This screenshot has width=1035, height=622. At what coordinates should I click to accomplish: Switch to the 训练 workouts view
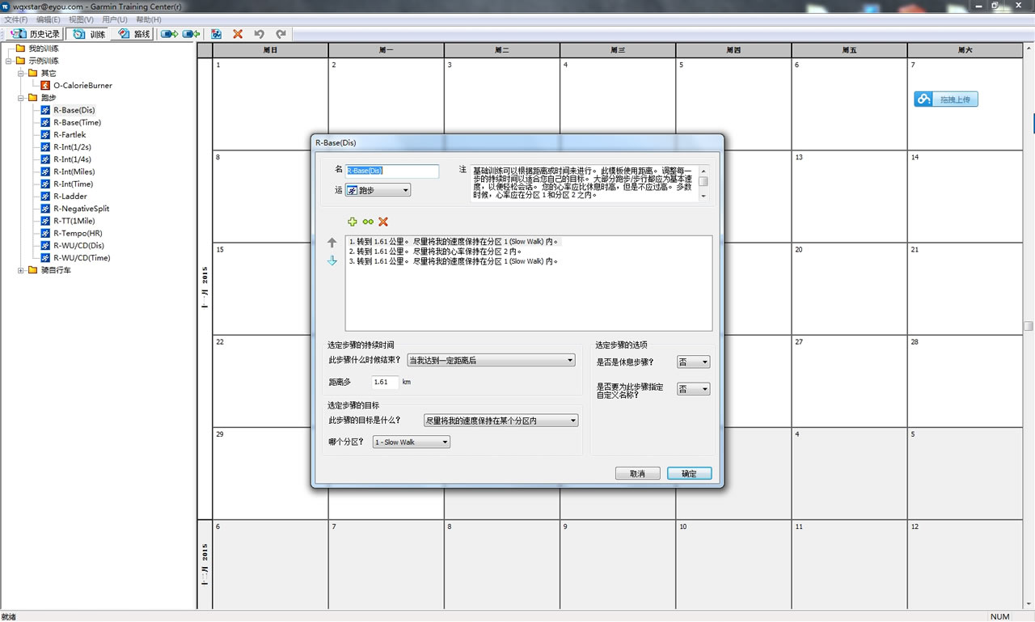[89, 34]
